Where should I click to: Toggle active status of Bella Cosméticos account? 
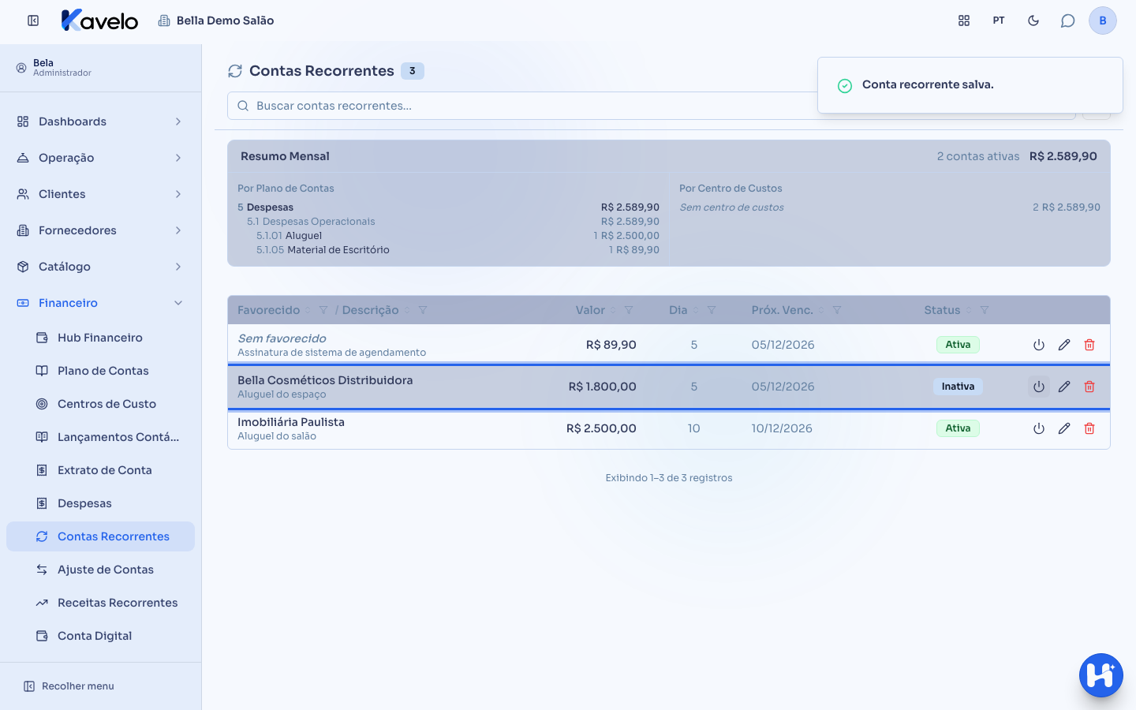coord(1039,387)
